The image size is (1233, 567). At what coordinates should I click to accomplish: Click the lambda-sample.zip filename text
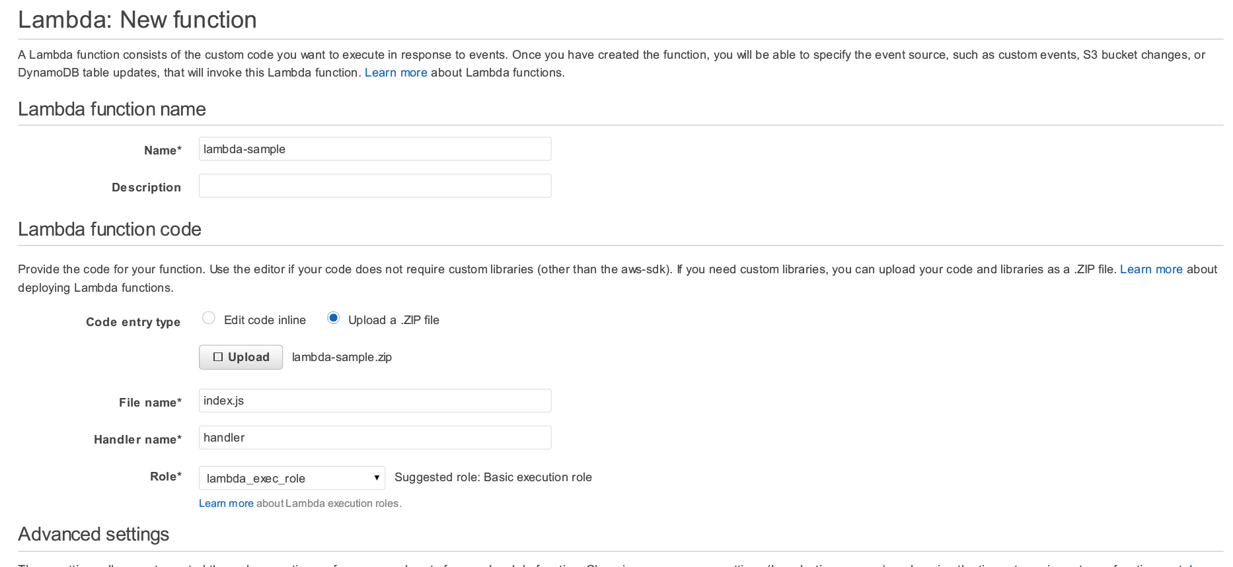pyautogui.click(x=342, y=357)
